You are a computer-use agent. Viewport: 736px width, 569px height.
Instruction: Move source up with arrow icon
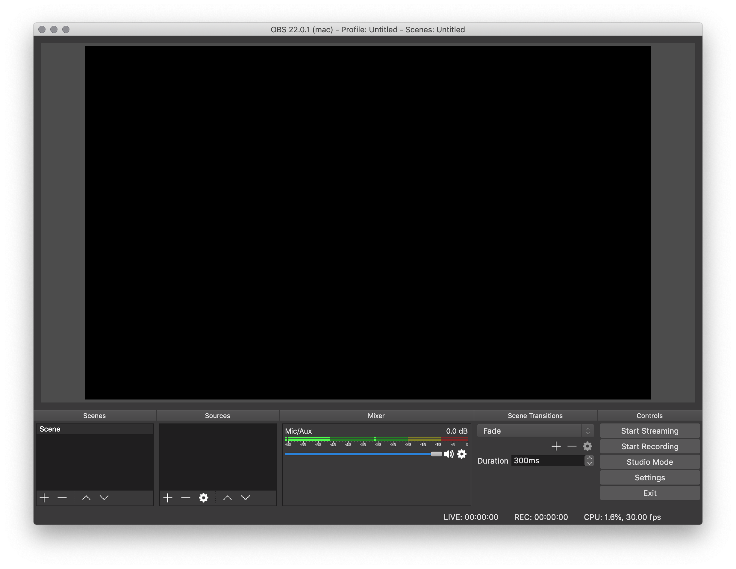228,498
